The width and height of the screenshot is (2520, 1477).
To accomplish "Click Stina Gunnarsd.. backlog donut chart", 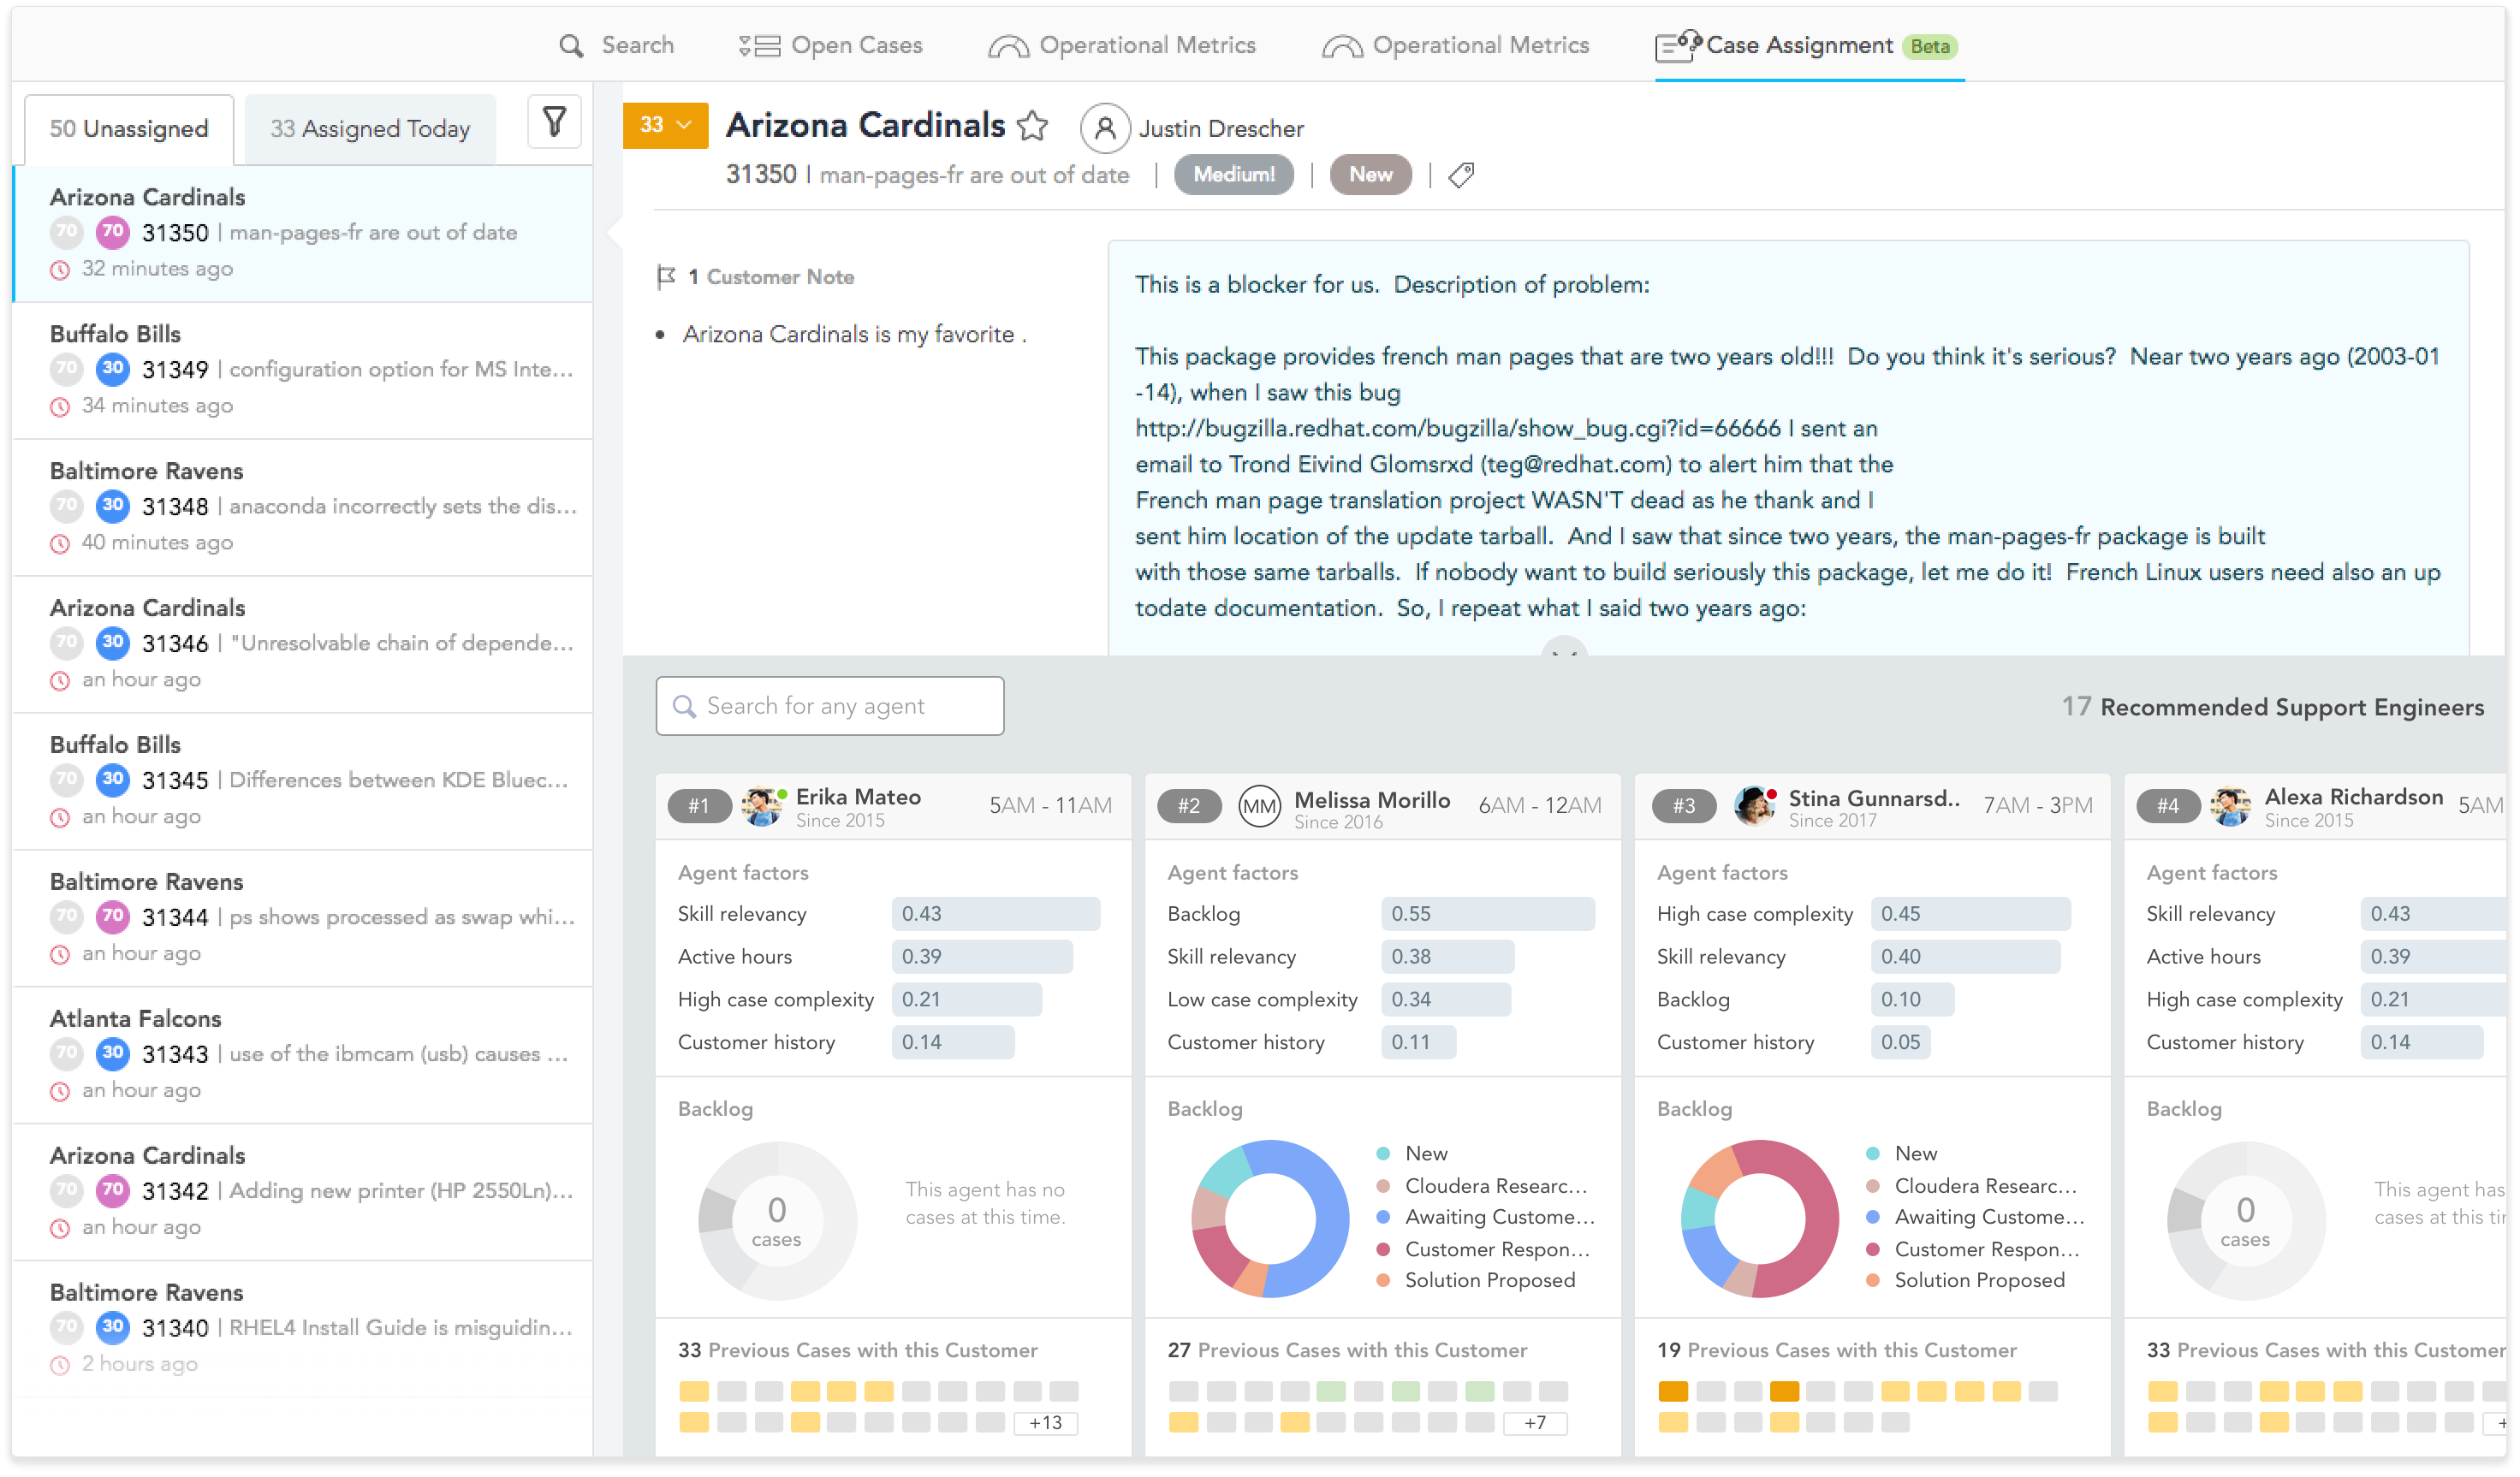I will click(1760, 1221).
